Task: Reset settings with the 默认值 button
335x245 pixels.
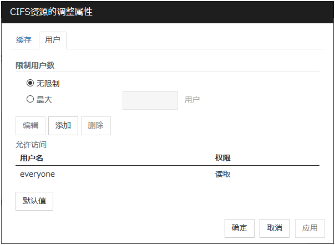Action: (34, 201)
